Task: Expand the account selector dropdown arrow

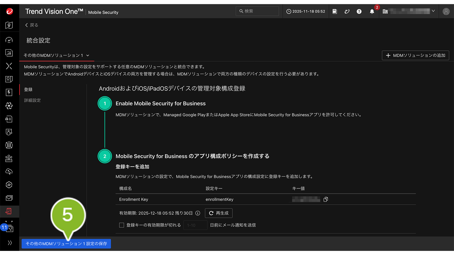Action: coord(433,11)
